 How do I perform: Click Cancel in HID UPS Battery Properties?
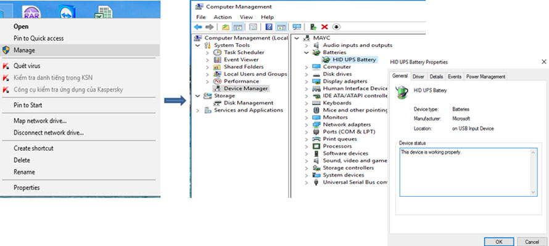pyautogui.click(x=532, y=242)
